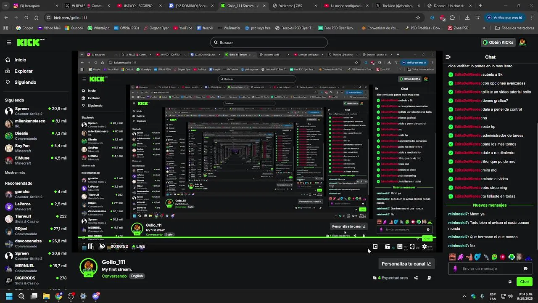The height and width of the screenshot is (303, 538).
Task: Enter fullscreen mode in player
Action: [412, 247]
